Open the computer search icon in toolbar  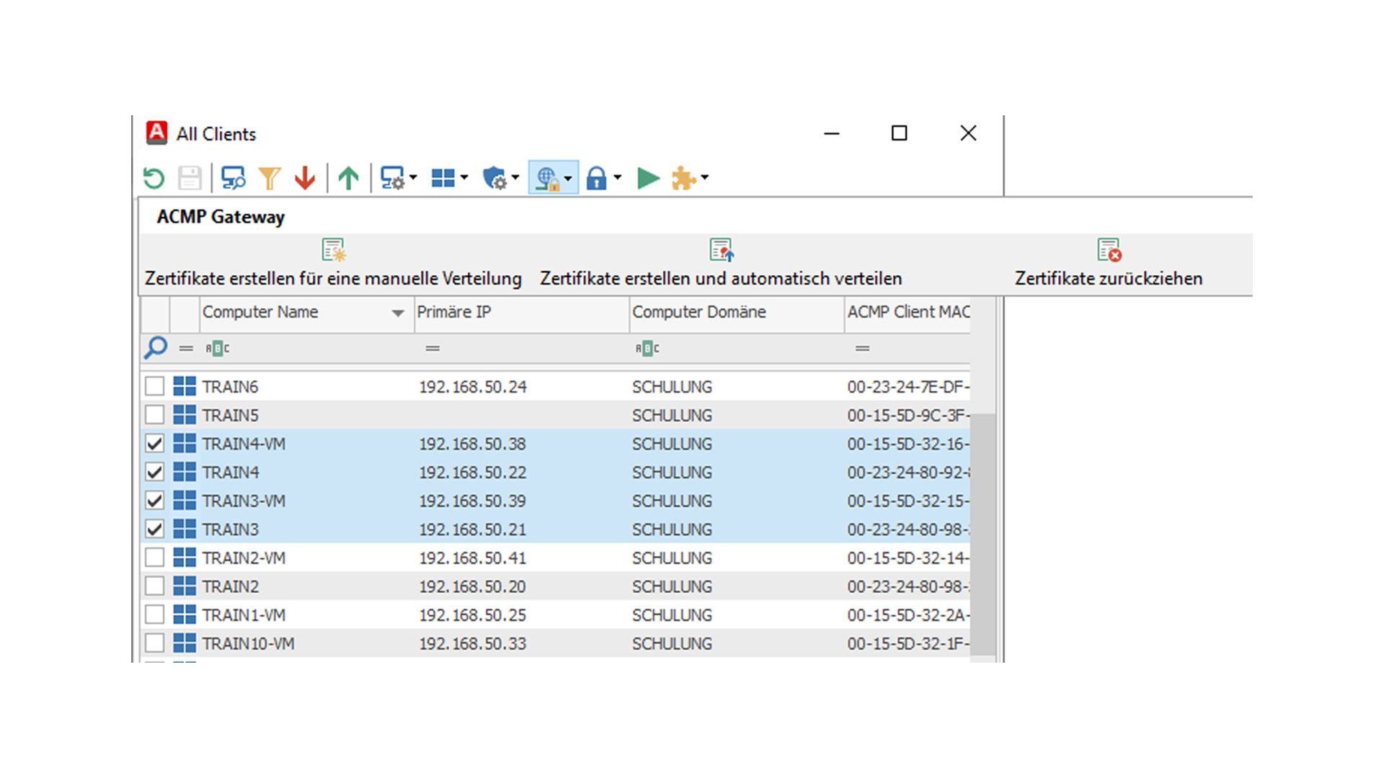tap(233, 178)
